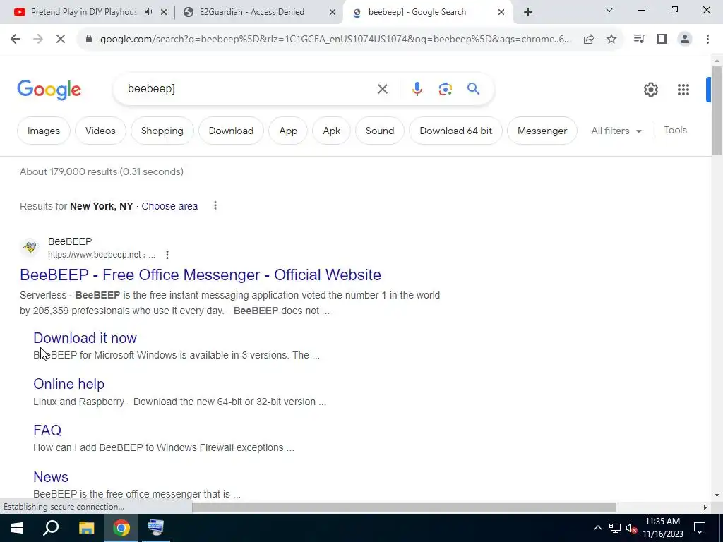Start voice search with the microphone
The image size is (723, 542).
[x=417, y=89]
